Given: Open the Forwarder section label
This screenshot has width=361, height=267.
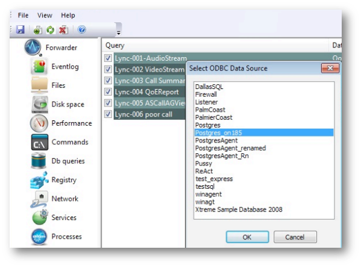Looking at the screenshot, I should tap(61, 48).
